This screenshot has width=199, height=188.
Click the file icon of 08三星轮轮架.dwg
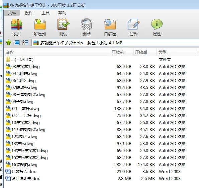click(x=8, y=94)
